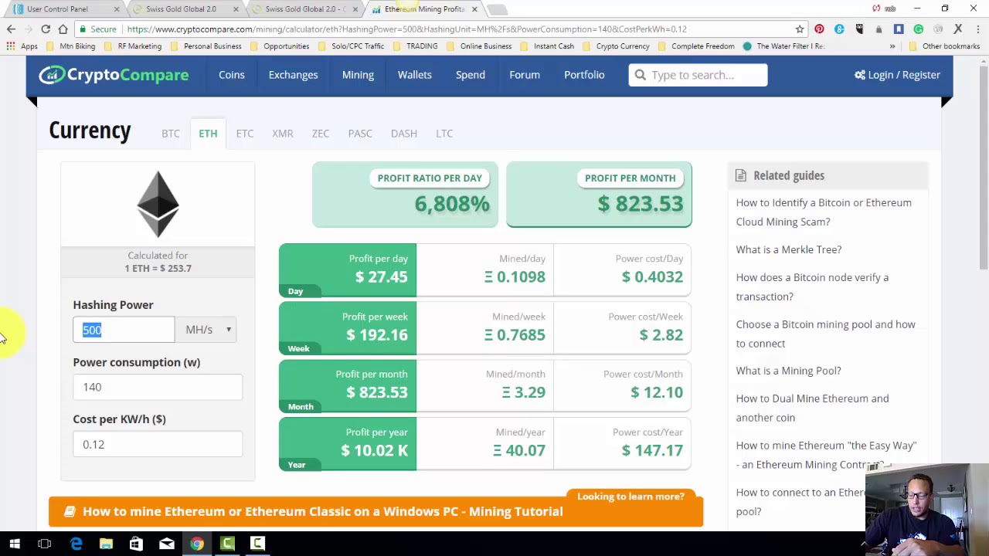
Task: Open the Wallets menu
Action: tap(415, 75)
